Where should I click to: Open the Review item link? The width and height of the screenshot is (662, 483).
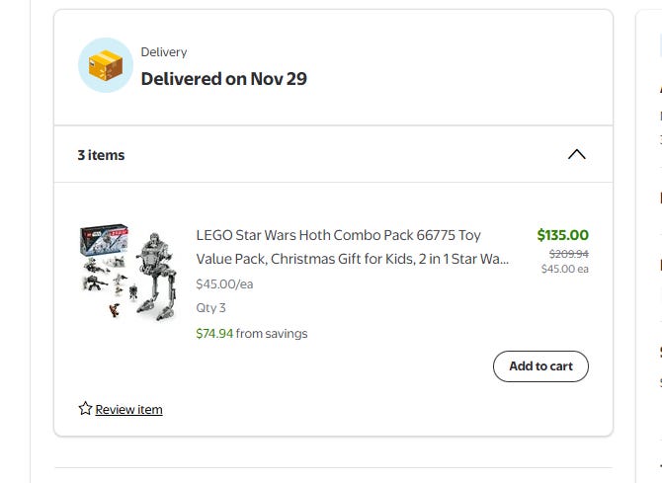128,410
